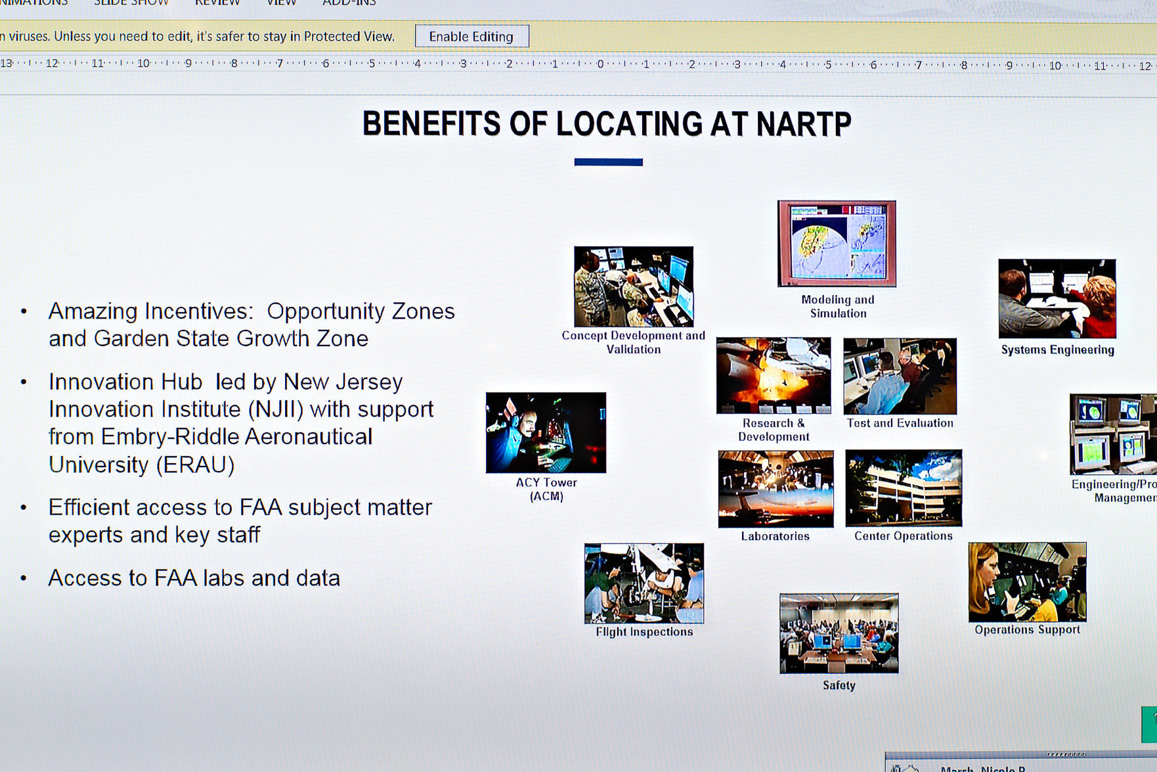Select the Concept Development and Validation photo
The height and width of the screenshot is (772, 1157).
(x=634, y=286)
